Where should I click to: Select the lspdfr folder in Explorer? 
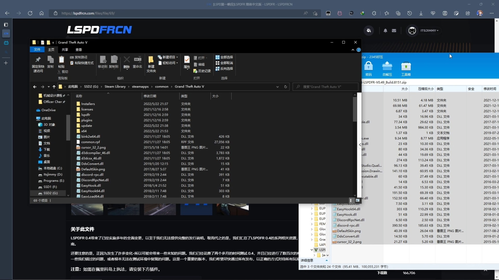coord(85,115)
